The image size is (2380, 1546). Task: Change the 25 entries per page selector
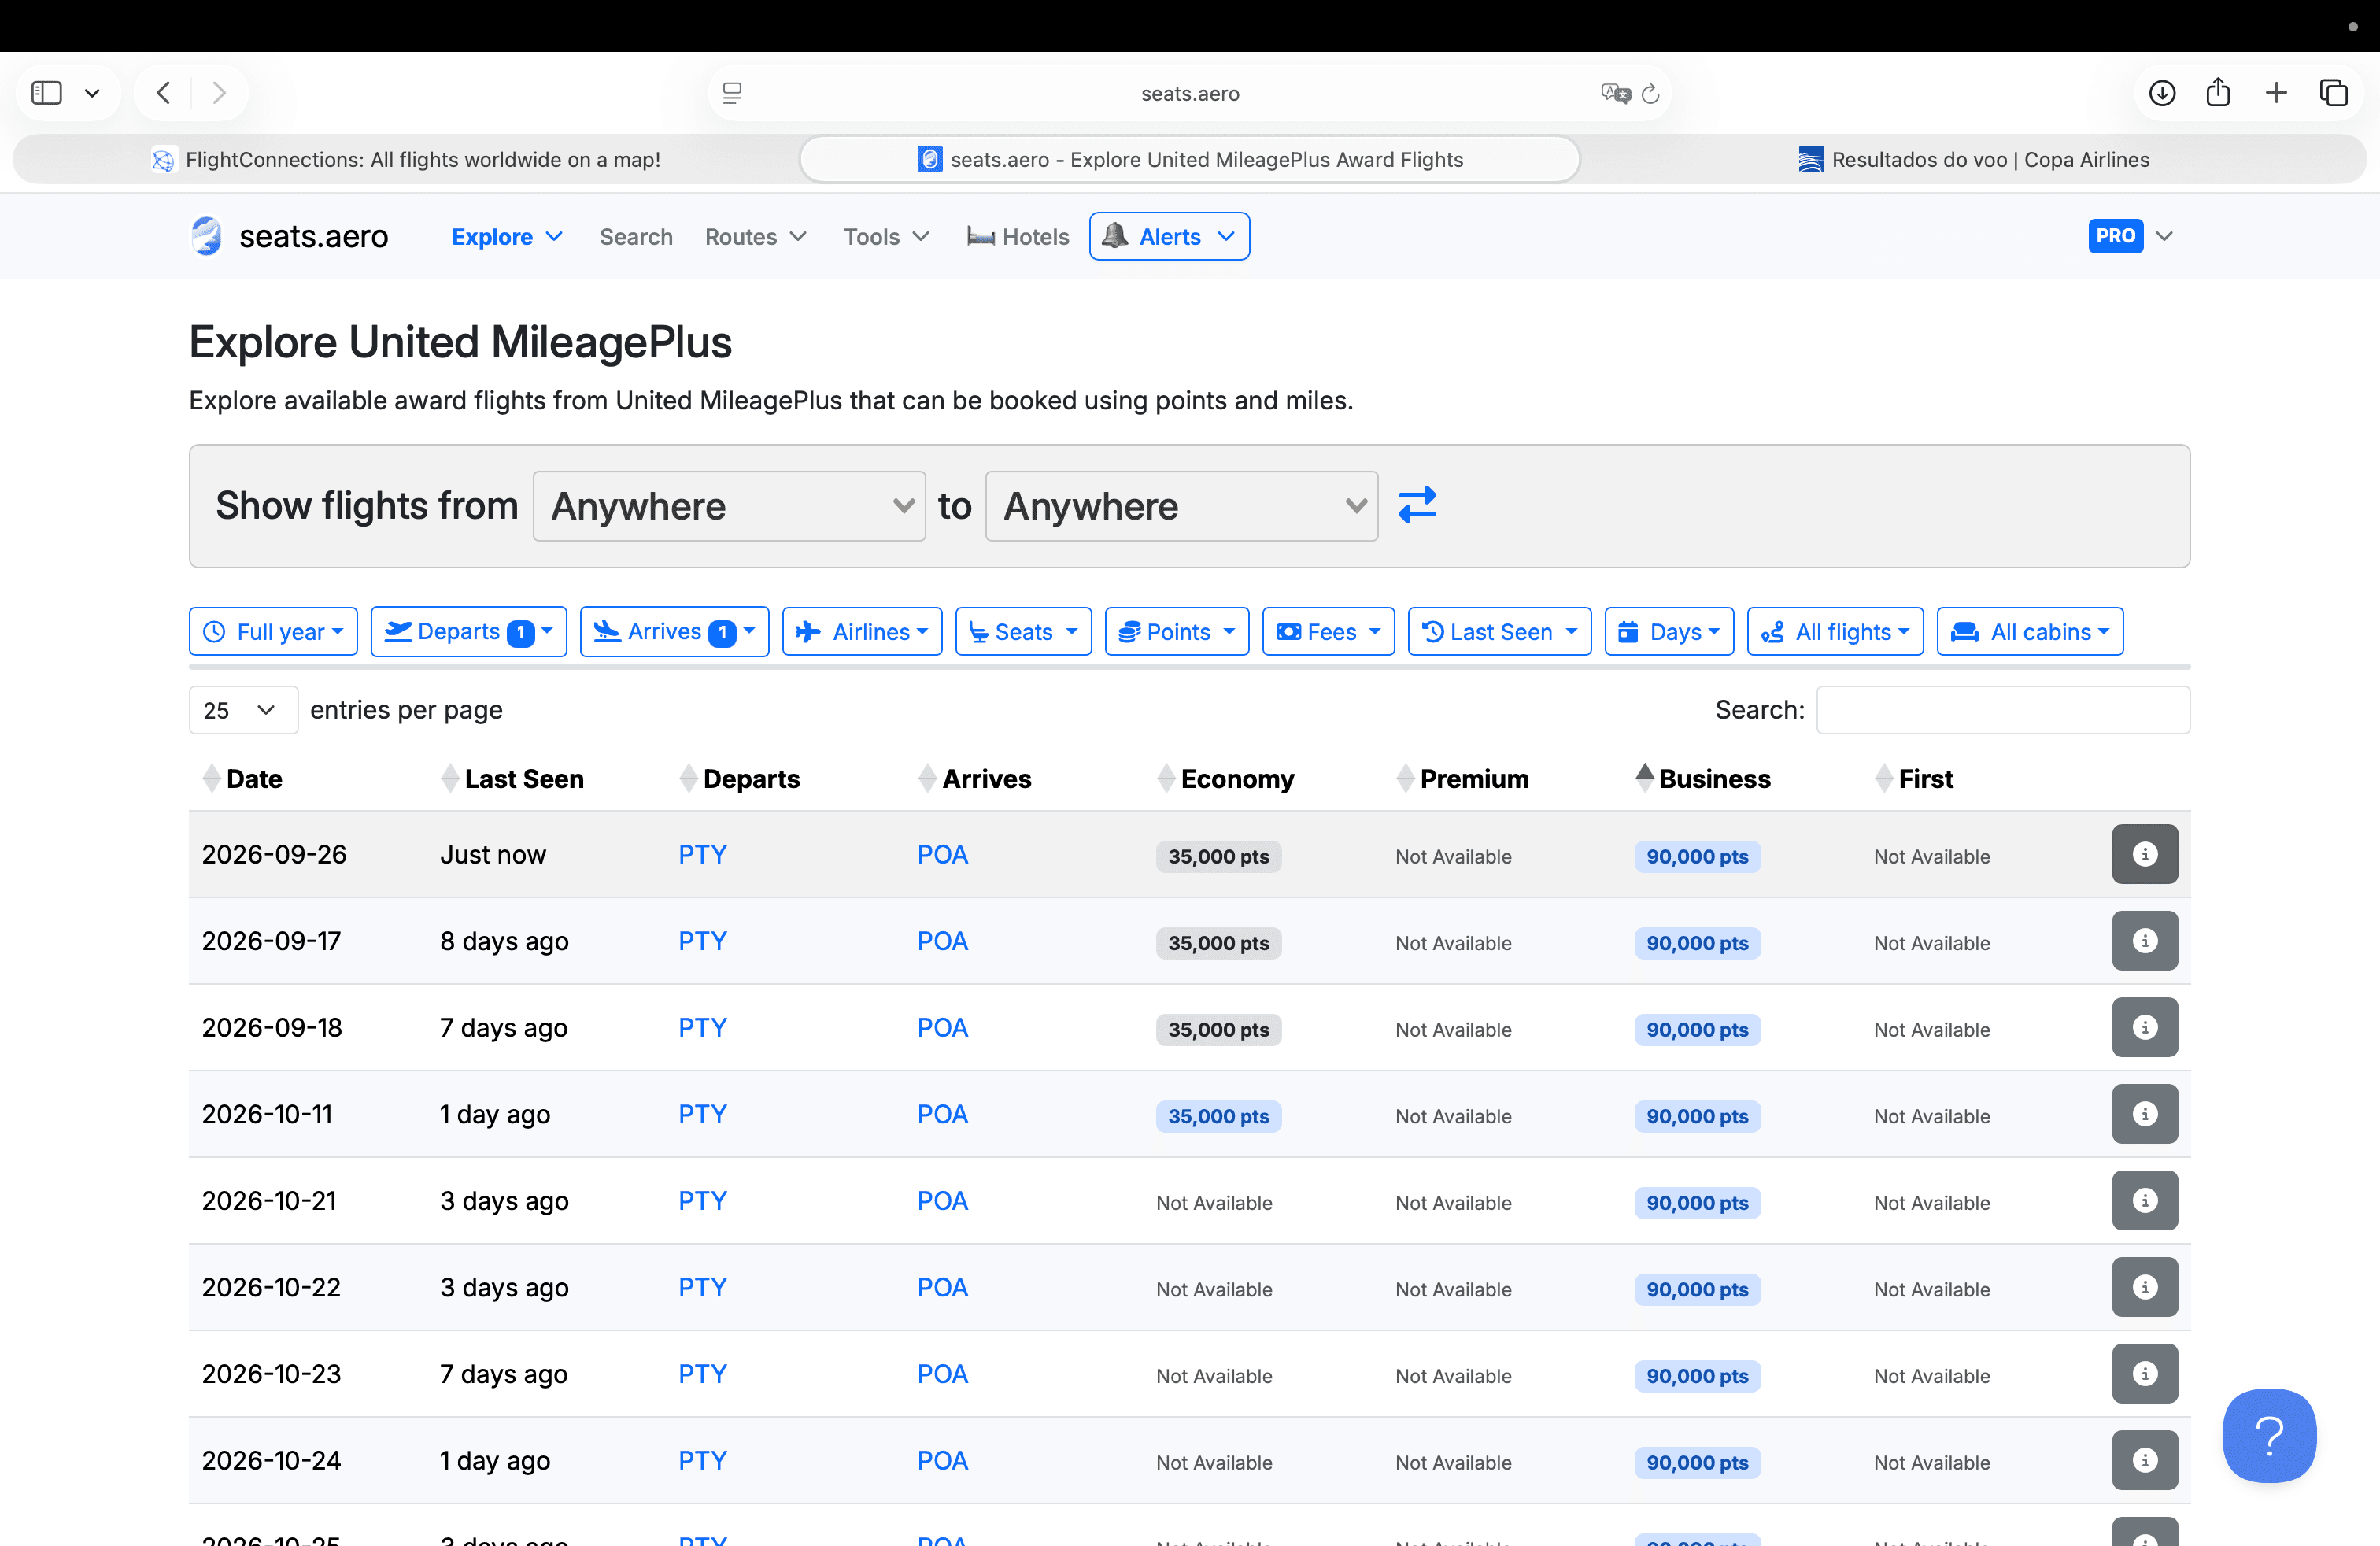pyautogui.click(x=243, y=710)
